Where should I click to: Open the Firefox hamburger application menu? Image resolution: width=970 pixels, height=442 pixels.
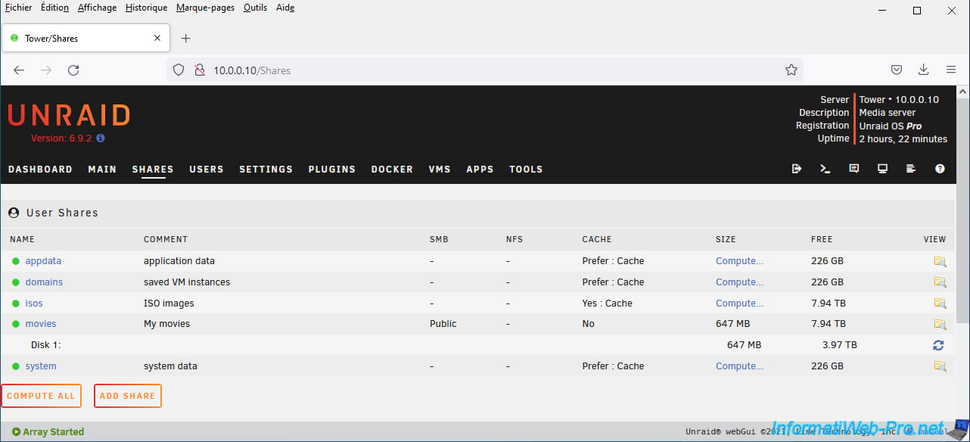tap(951, 70)
